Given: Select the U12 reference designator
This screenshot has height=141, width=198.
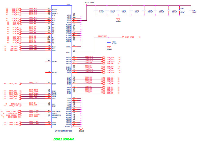Looking at the screenshot, I should pos(68,5).
